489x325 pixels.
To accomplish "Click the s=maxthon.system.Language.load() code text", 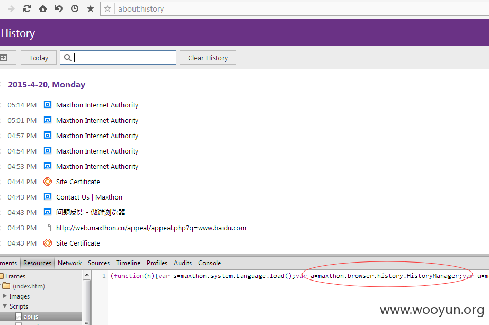I will point(234,276).
